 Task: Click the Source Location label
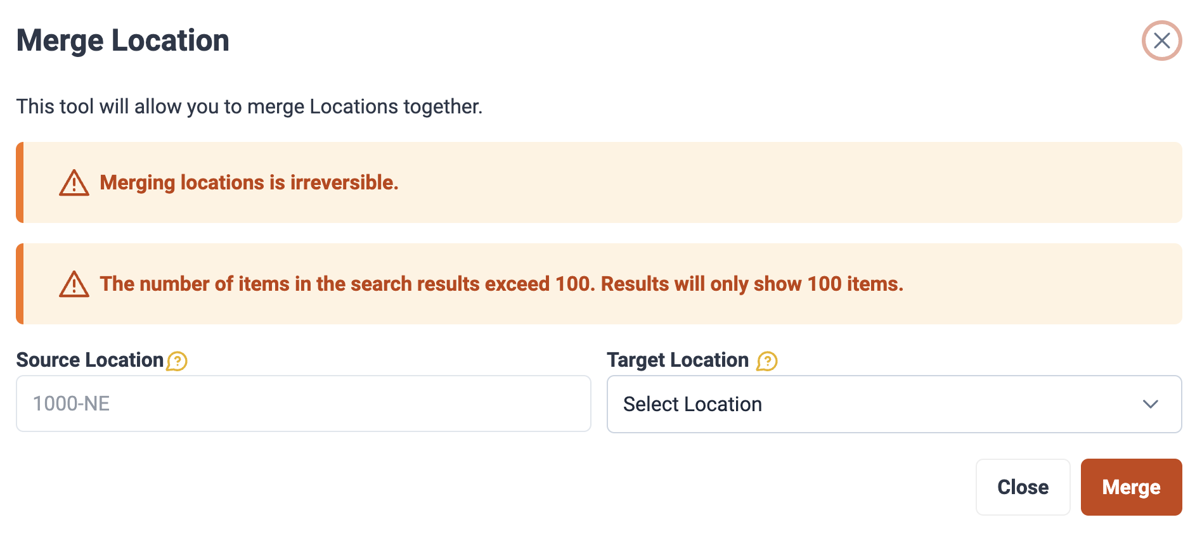pos(90,360)
